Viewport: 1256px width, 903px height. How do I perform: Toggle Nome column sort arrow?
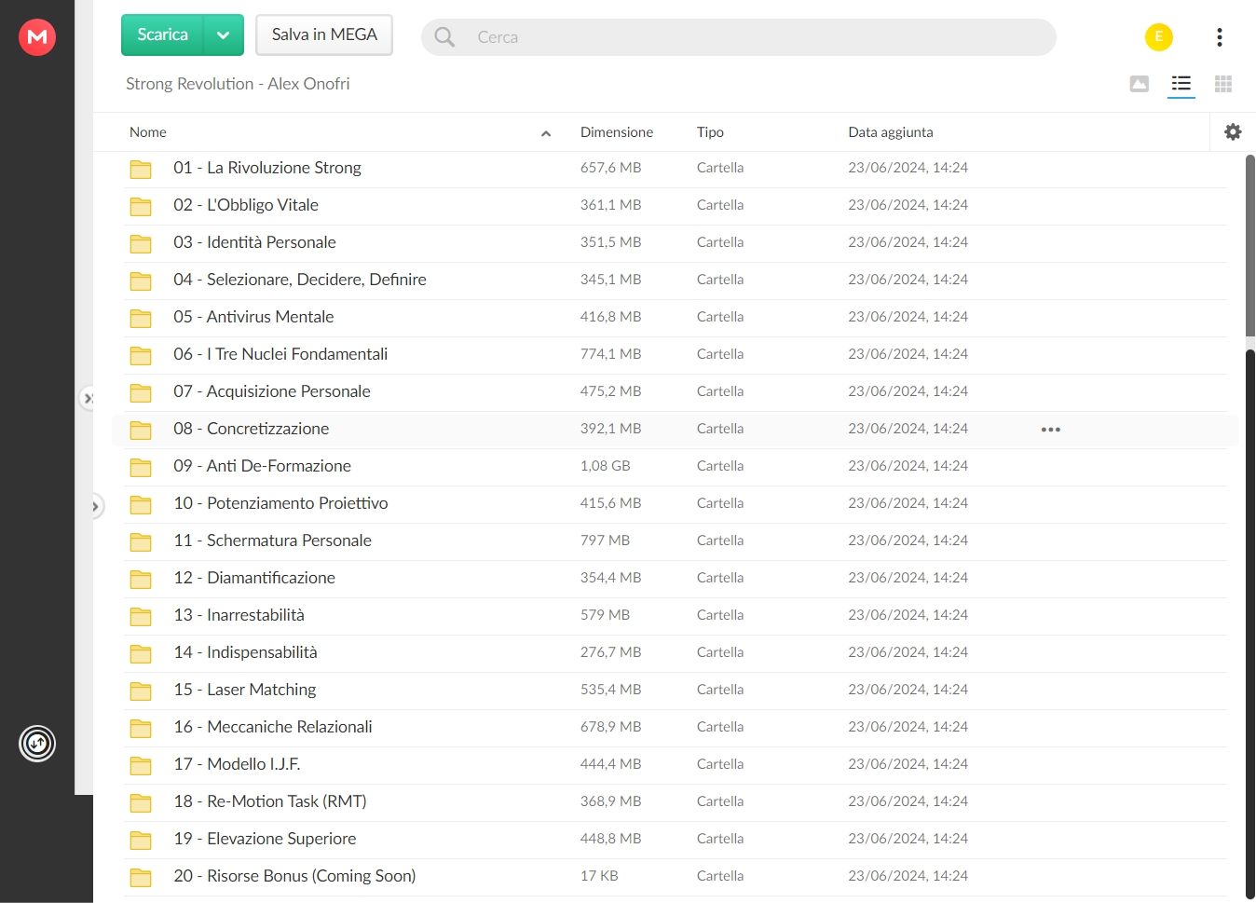(546, 133)
